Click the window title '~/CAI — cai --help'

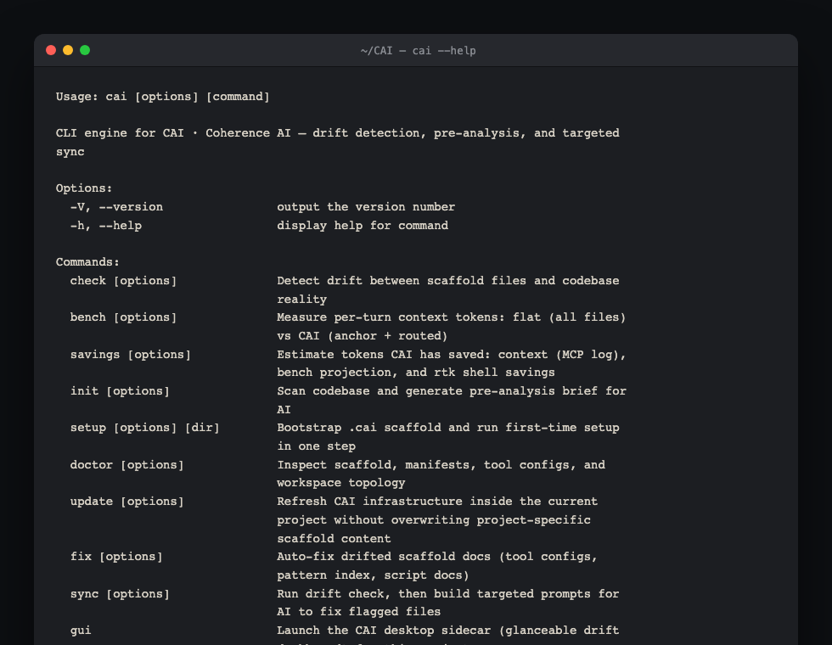click(x=418, y=51)
